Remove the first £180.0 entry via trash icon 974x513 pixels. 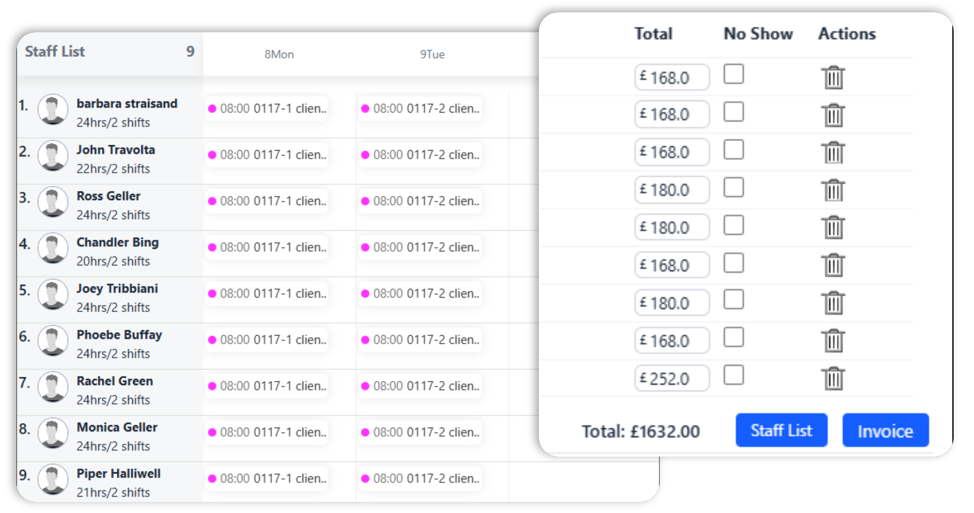(833, 190)
